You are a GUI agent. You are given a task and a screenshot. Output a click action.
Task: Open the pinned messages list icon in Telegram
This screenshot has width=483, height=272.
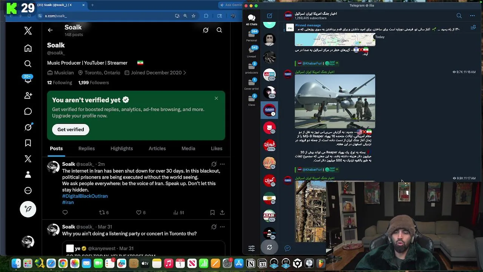473,28
